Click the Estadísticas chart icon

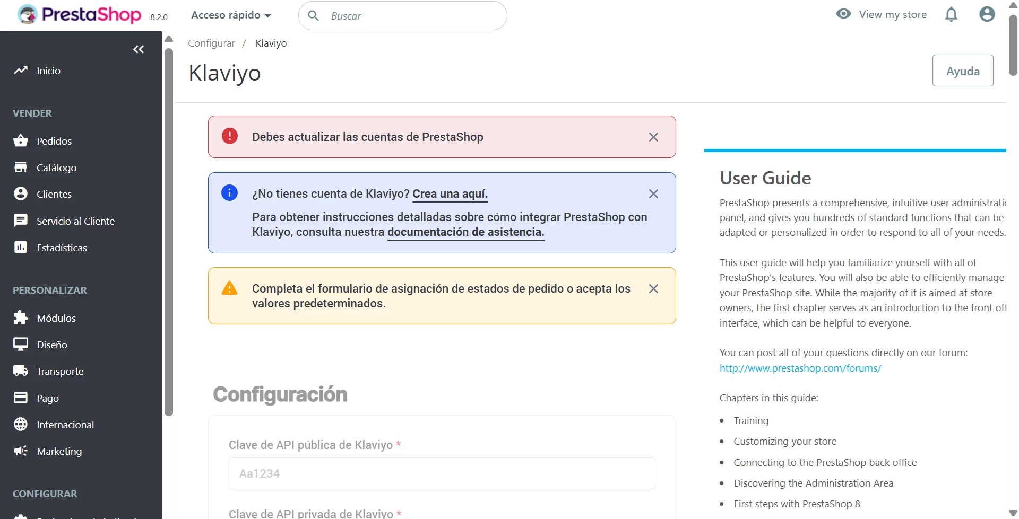21,247
